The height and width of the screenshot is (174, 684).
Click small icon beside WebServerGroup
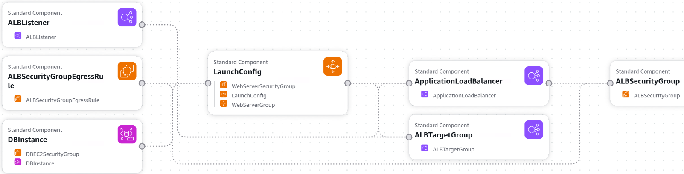[x=224, y=103]
